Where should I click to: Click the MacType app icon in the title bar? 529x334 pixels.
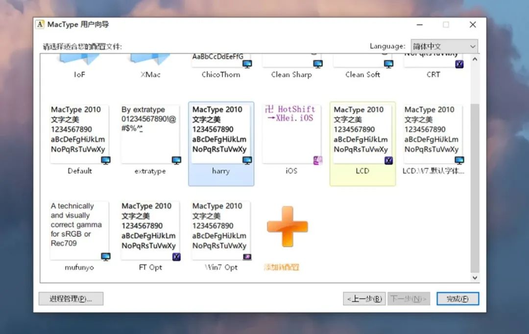click(x=39, y=24)
